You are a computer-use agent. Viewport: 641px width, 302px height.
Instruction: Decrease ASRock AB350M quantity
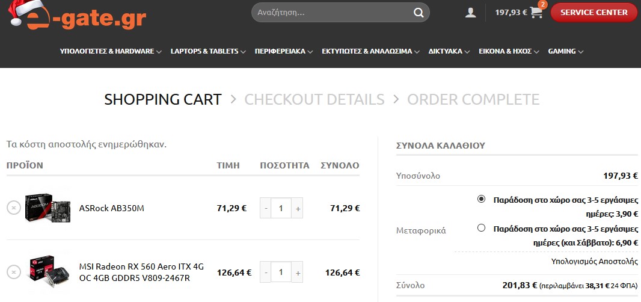266,208
